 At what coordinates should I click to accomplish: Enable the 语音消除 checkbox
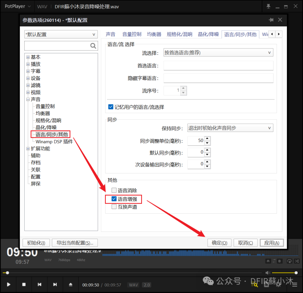pyautogui.click(x=114, y=191)
